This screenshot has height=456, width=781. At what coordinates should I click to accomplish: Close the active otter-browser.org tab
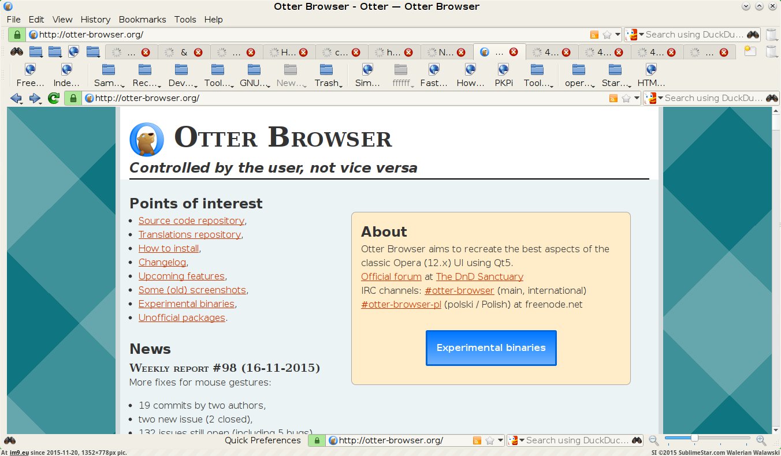pos(514,52)
